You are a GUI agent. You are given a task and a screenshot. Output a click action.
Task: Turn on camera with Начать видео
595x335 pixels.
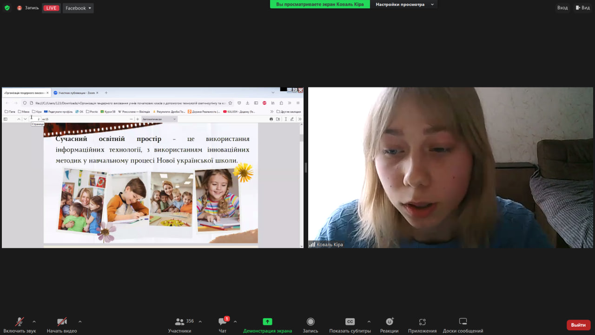click(62, 324)
